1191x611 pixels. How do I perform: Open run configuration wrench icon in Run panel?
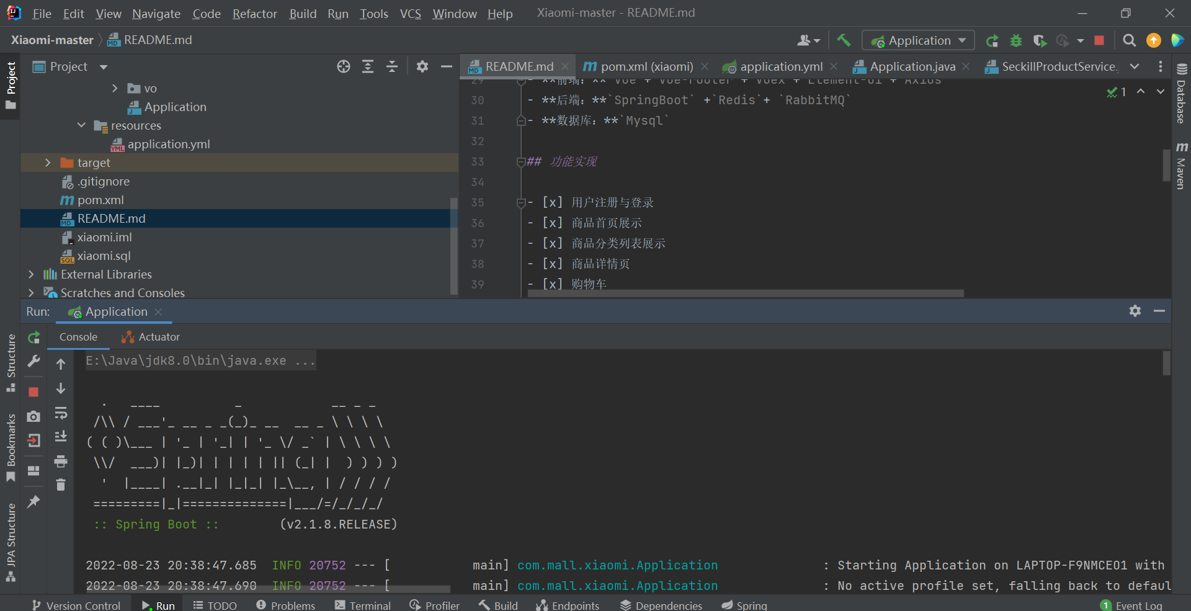click(34, 361)
